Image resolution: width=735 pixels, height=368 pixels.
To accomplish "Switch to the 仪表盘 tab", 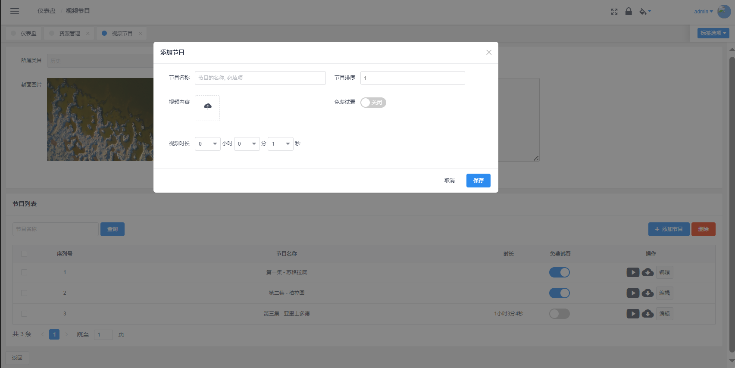I will coord(24,33).
